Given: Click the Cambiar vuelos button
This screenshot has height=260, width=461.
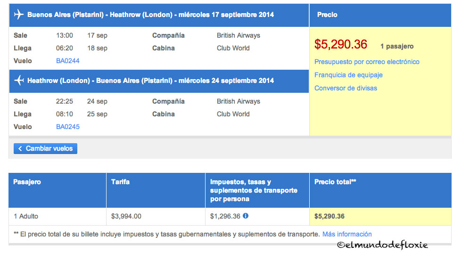Looking at the screenshot, I should click(x=45, y=149).
